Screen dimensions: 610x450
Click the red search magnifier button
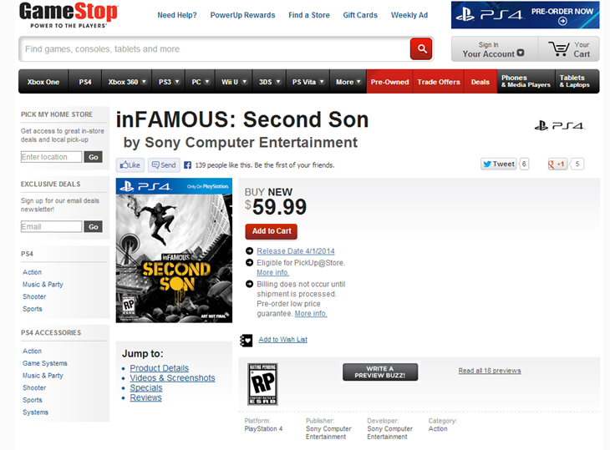421,48
